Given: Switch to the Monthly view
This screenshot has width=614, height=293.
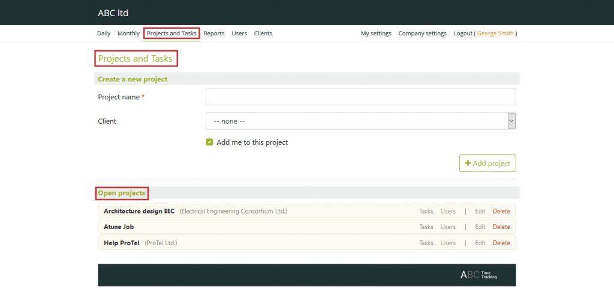Looking at the screenshot, I should (128, 33).
